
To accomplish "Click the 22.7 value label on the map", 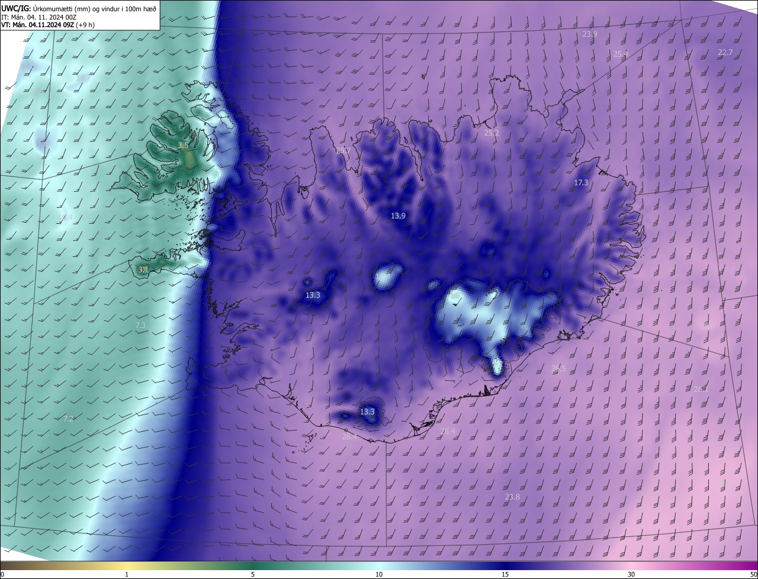I will pyautogui.click(x=725, y=53).
